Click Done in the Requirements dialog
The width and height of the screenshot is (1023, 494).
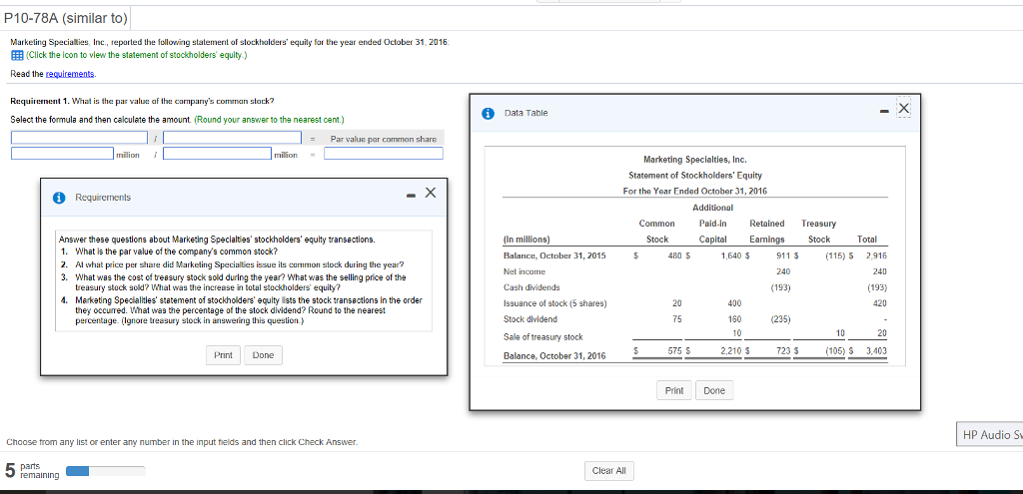pyautogui.click(x=263, y=355)
